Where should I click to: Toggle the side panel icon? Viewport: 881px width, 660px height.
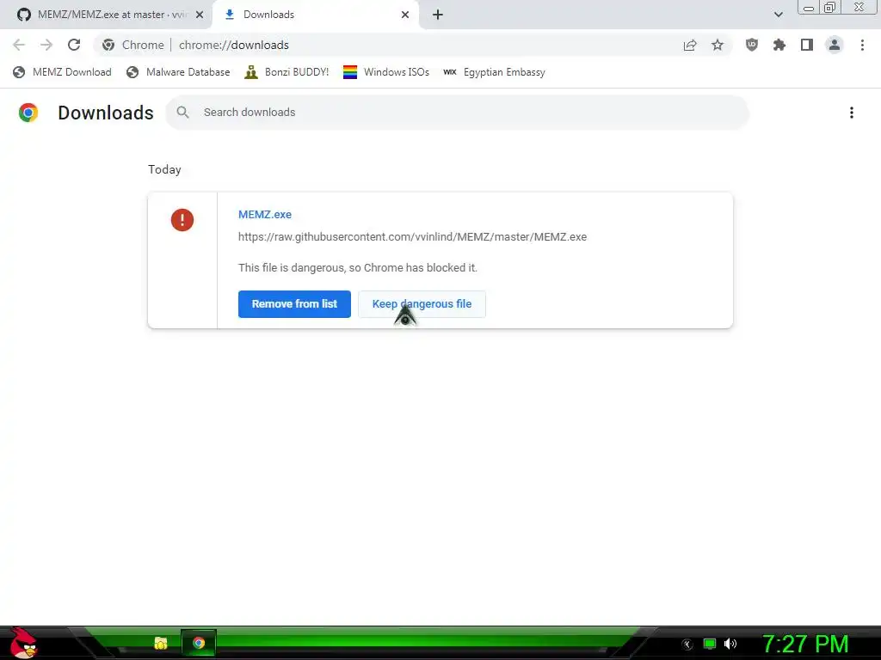point(807,45)
